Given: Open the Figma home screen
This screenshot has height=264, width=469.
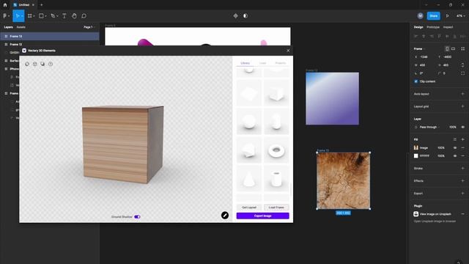Looking at the screenshot, I should coord(5,5).
